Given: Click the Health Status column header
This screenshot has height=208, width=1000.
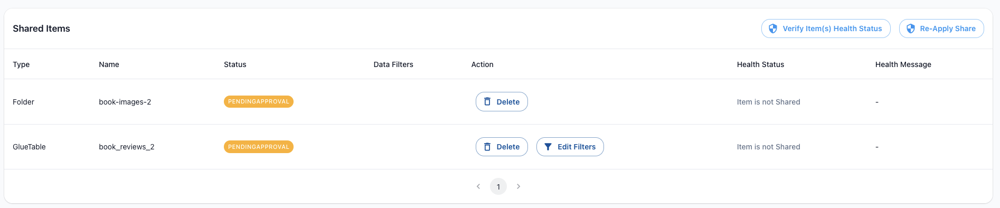Looking at the screenshot, I should tap(760, 64).
